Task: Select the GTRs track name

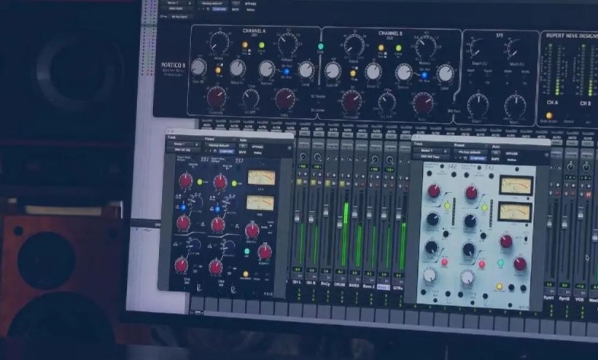Action: coord(397,288)
